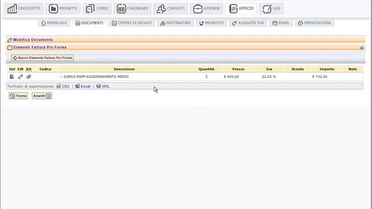Viewport: 372px width, 209px height.
Task: Click the Torna back button
Action: pos(18,96)
